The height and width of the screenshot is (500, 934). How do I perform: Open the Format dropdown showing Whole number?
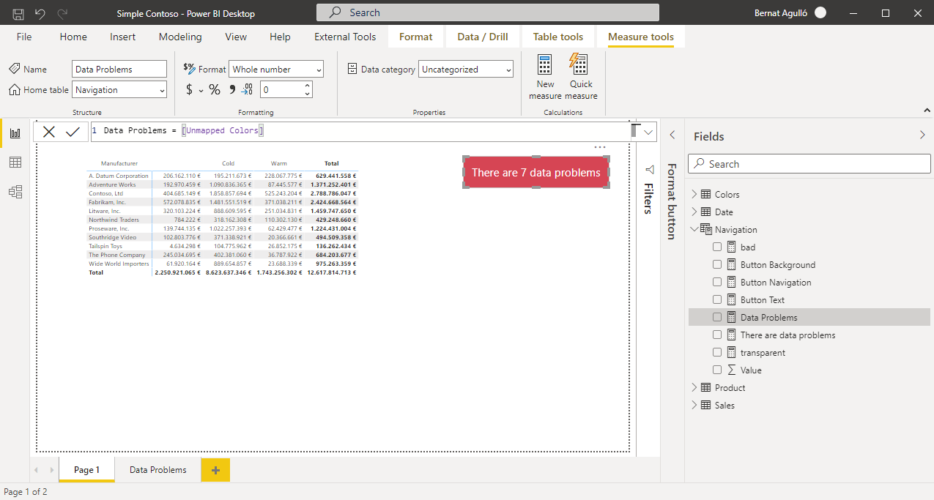[276, 70]
